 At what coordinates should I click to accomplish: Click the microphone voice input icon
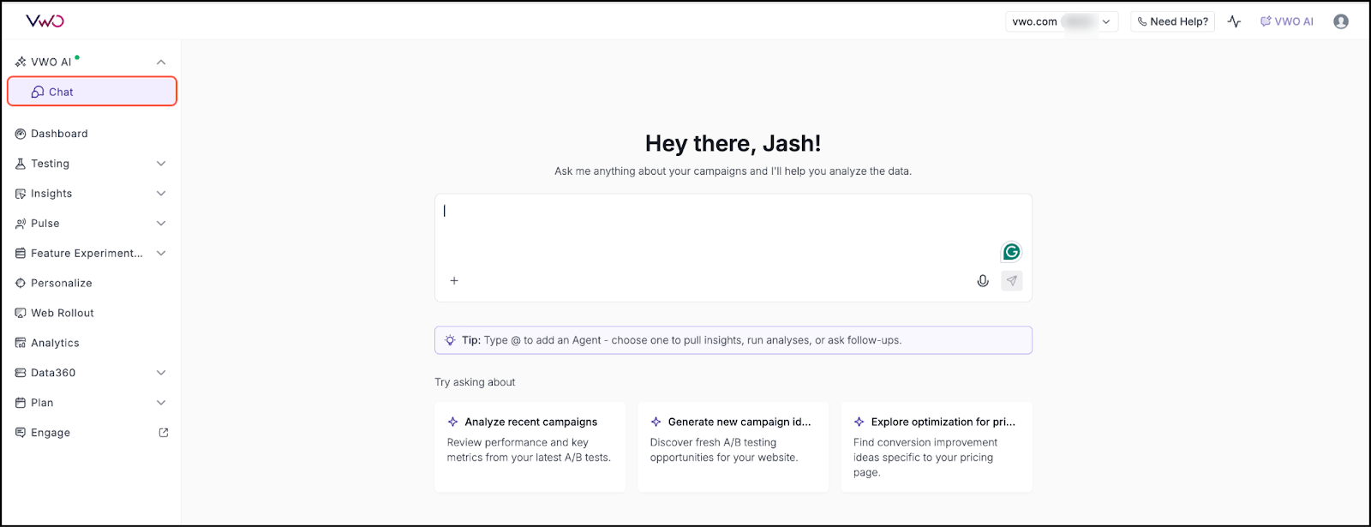pos(983,281)
